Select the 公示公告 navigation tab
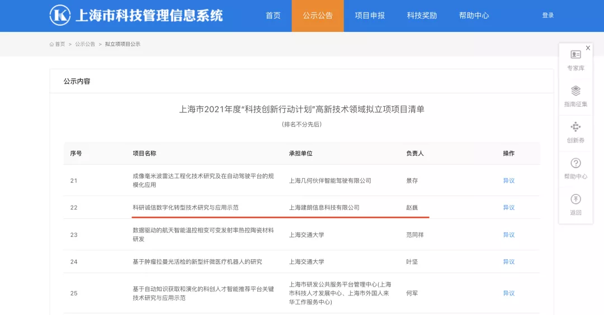This screenshot has width=604, height=315. coord(318,16)
